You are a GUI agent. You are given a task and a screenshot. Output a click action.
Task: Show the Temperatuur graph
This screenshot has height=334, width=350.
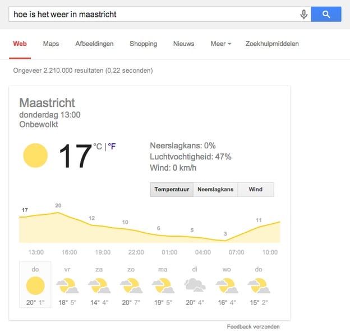point(172,190)
